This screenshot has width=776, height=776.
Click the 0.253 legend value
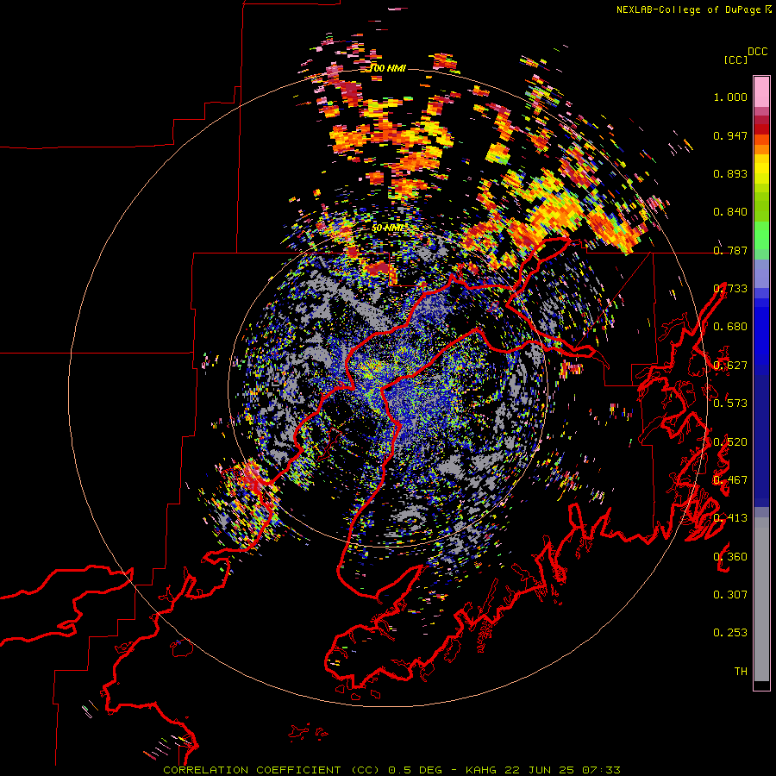(x=730, y=633)
